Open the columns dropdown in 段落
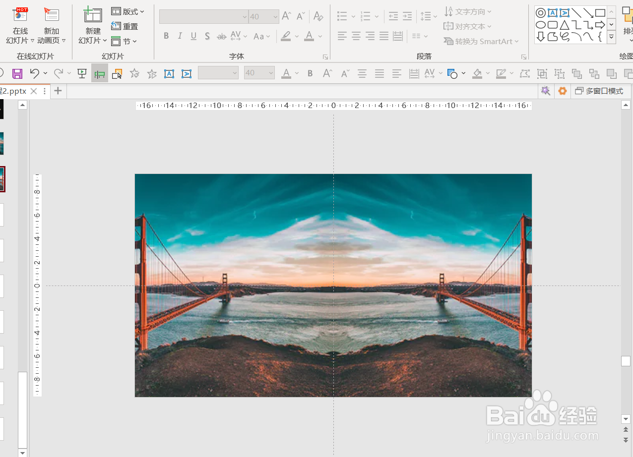Image resolution: width=633 pixels, height=457 pixels. pos(420,36)
